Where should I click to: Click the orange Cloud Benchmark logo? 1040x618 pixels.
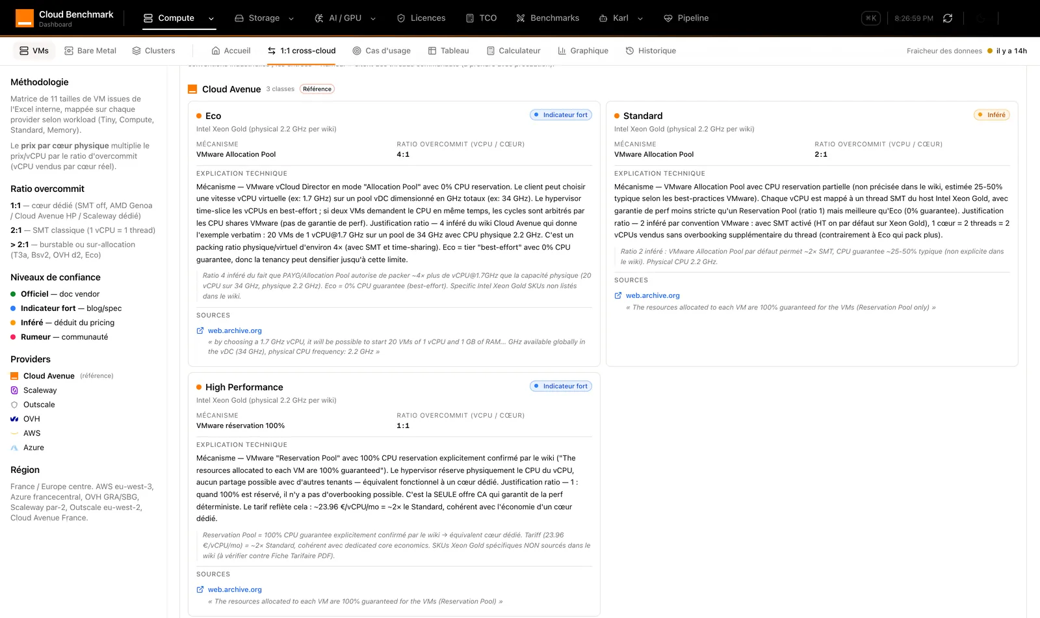coord(25,18)
